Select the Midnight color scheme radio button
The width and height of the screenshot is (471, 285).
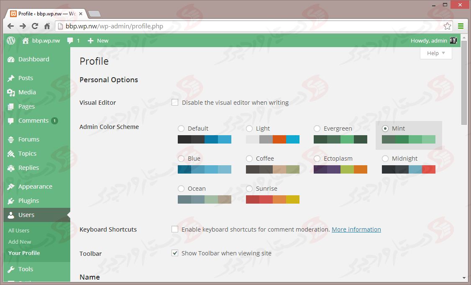[x=385, y=159]
